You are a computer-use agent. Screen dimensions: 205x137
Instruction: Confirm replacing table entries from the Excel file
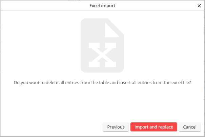tap(154, 127)
